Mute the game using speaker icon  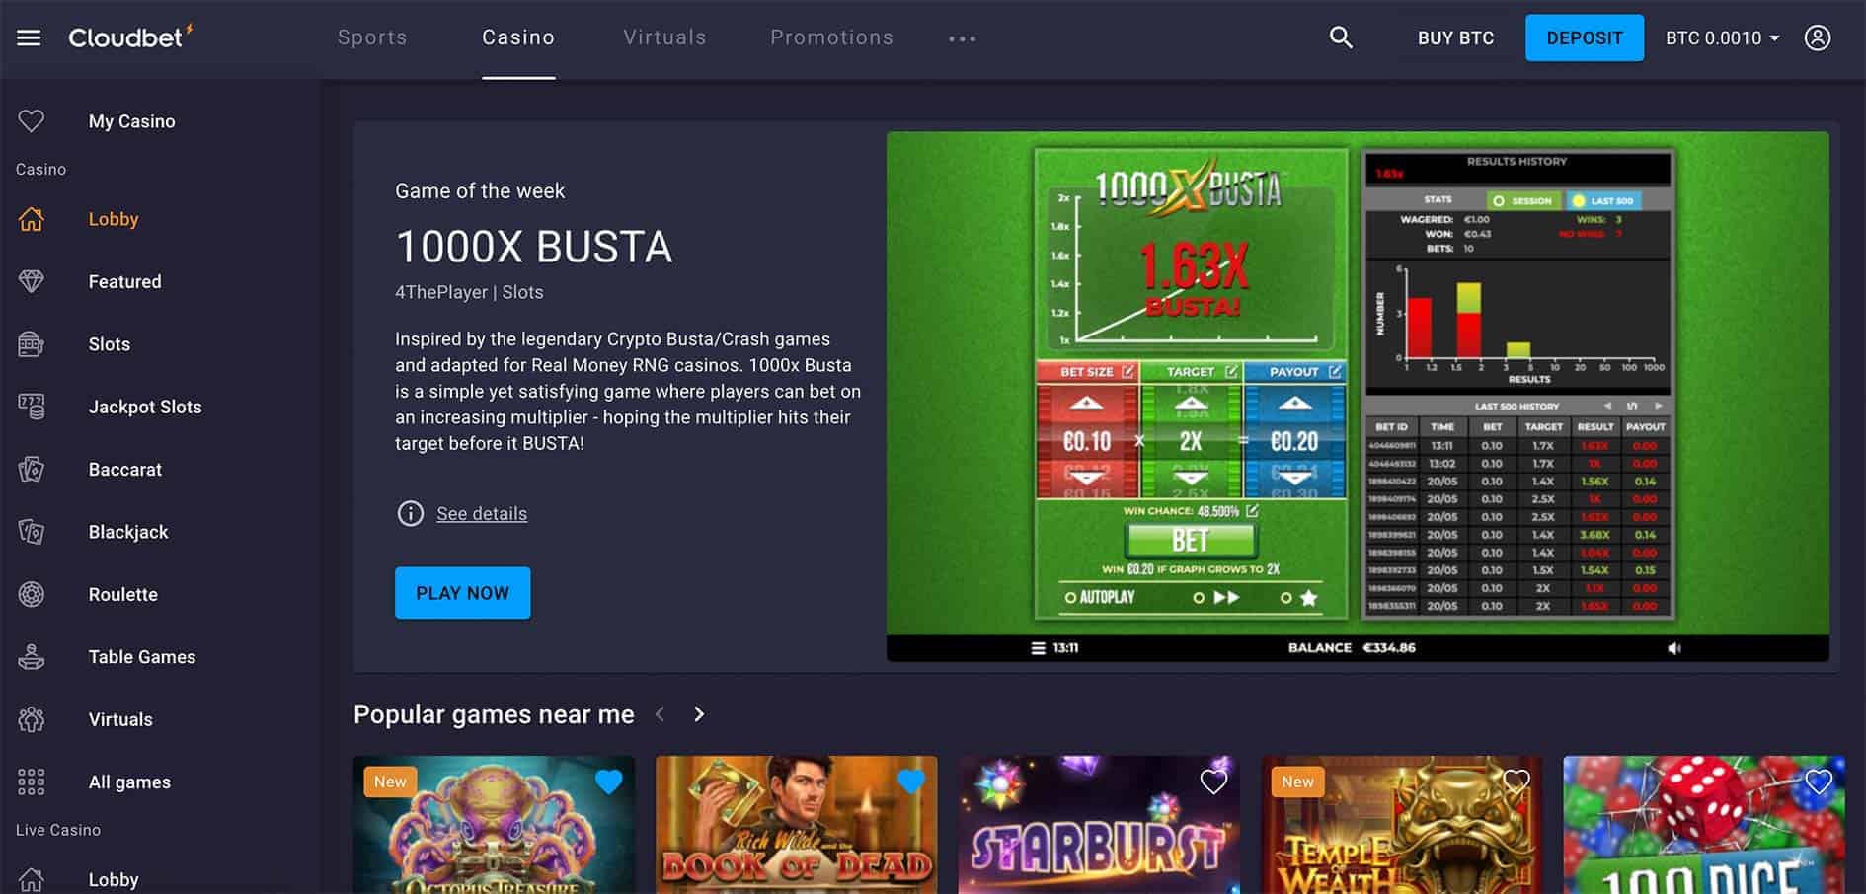(1674, 648)
